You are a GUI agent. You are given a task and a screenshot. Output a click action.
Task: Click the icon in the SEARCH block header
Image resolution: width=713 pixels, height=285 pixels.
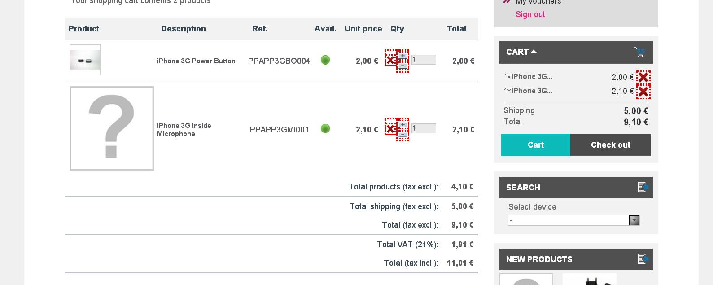(x=643, y=187)
